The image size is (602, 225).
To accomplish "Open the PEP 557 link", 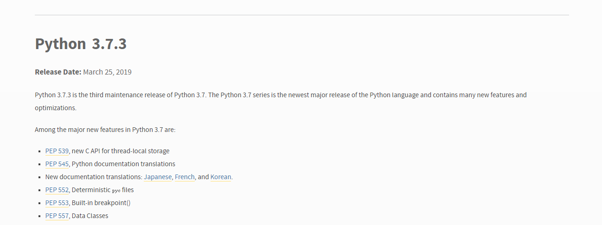I will pyautogui.click(x=57, y=216).
